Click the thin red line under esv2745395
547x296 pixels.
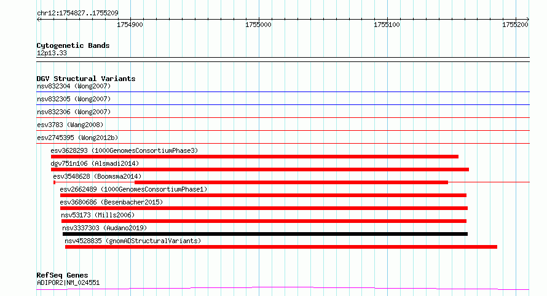(x=283, y=144)
